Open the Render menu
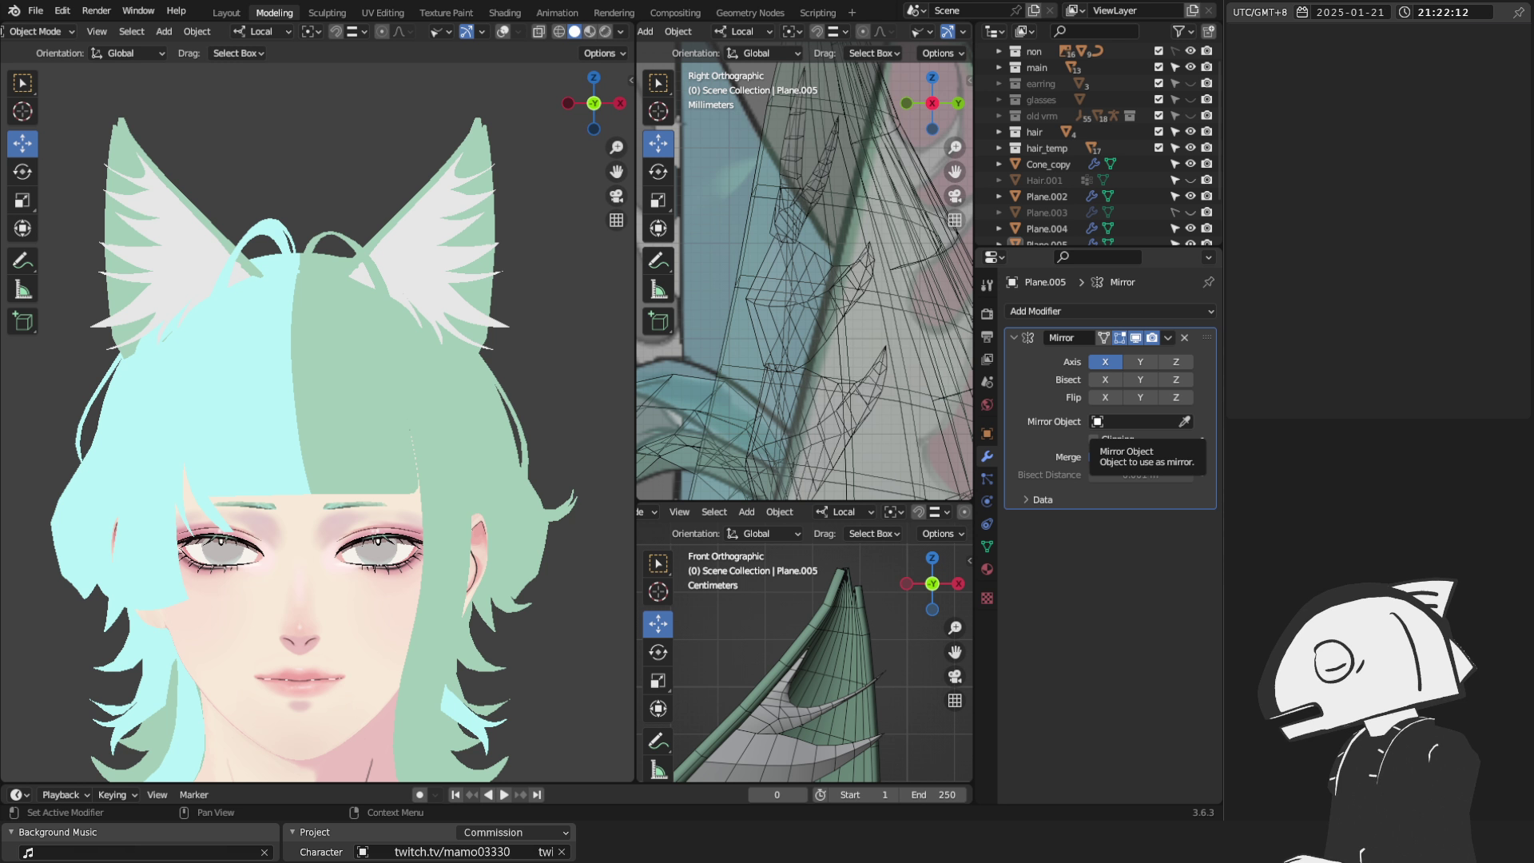 pyautogui.click(x=96, y=10)
